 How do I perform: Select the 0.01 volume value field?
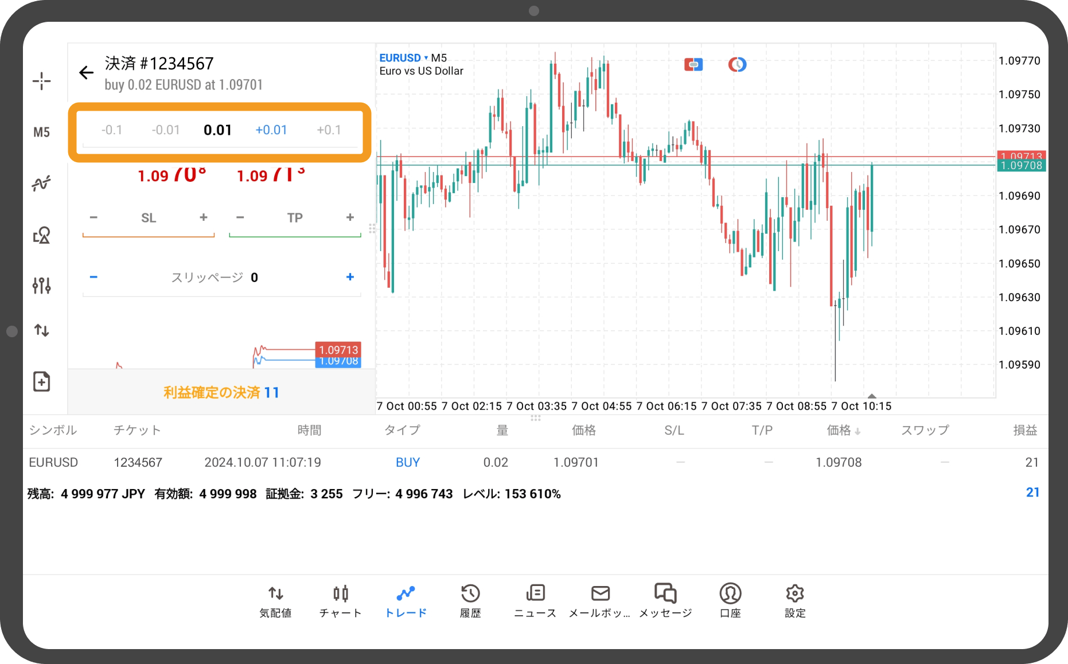coord(217,130)
